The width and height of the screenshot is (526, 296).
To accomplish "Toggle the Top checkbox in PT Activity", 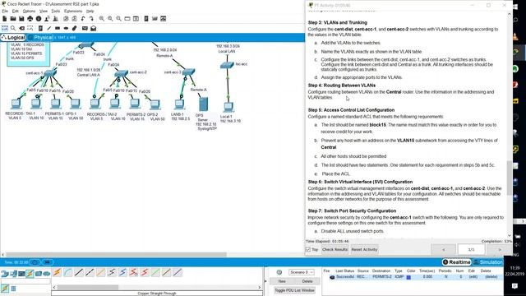I will [308, 249].
